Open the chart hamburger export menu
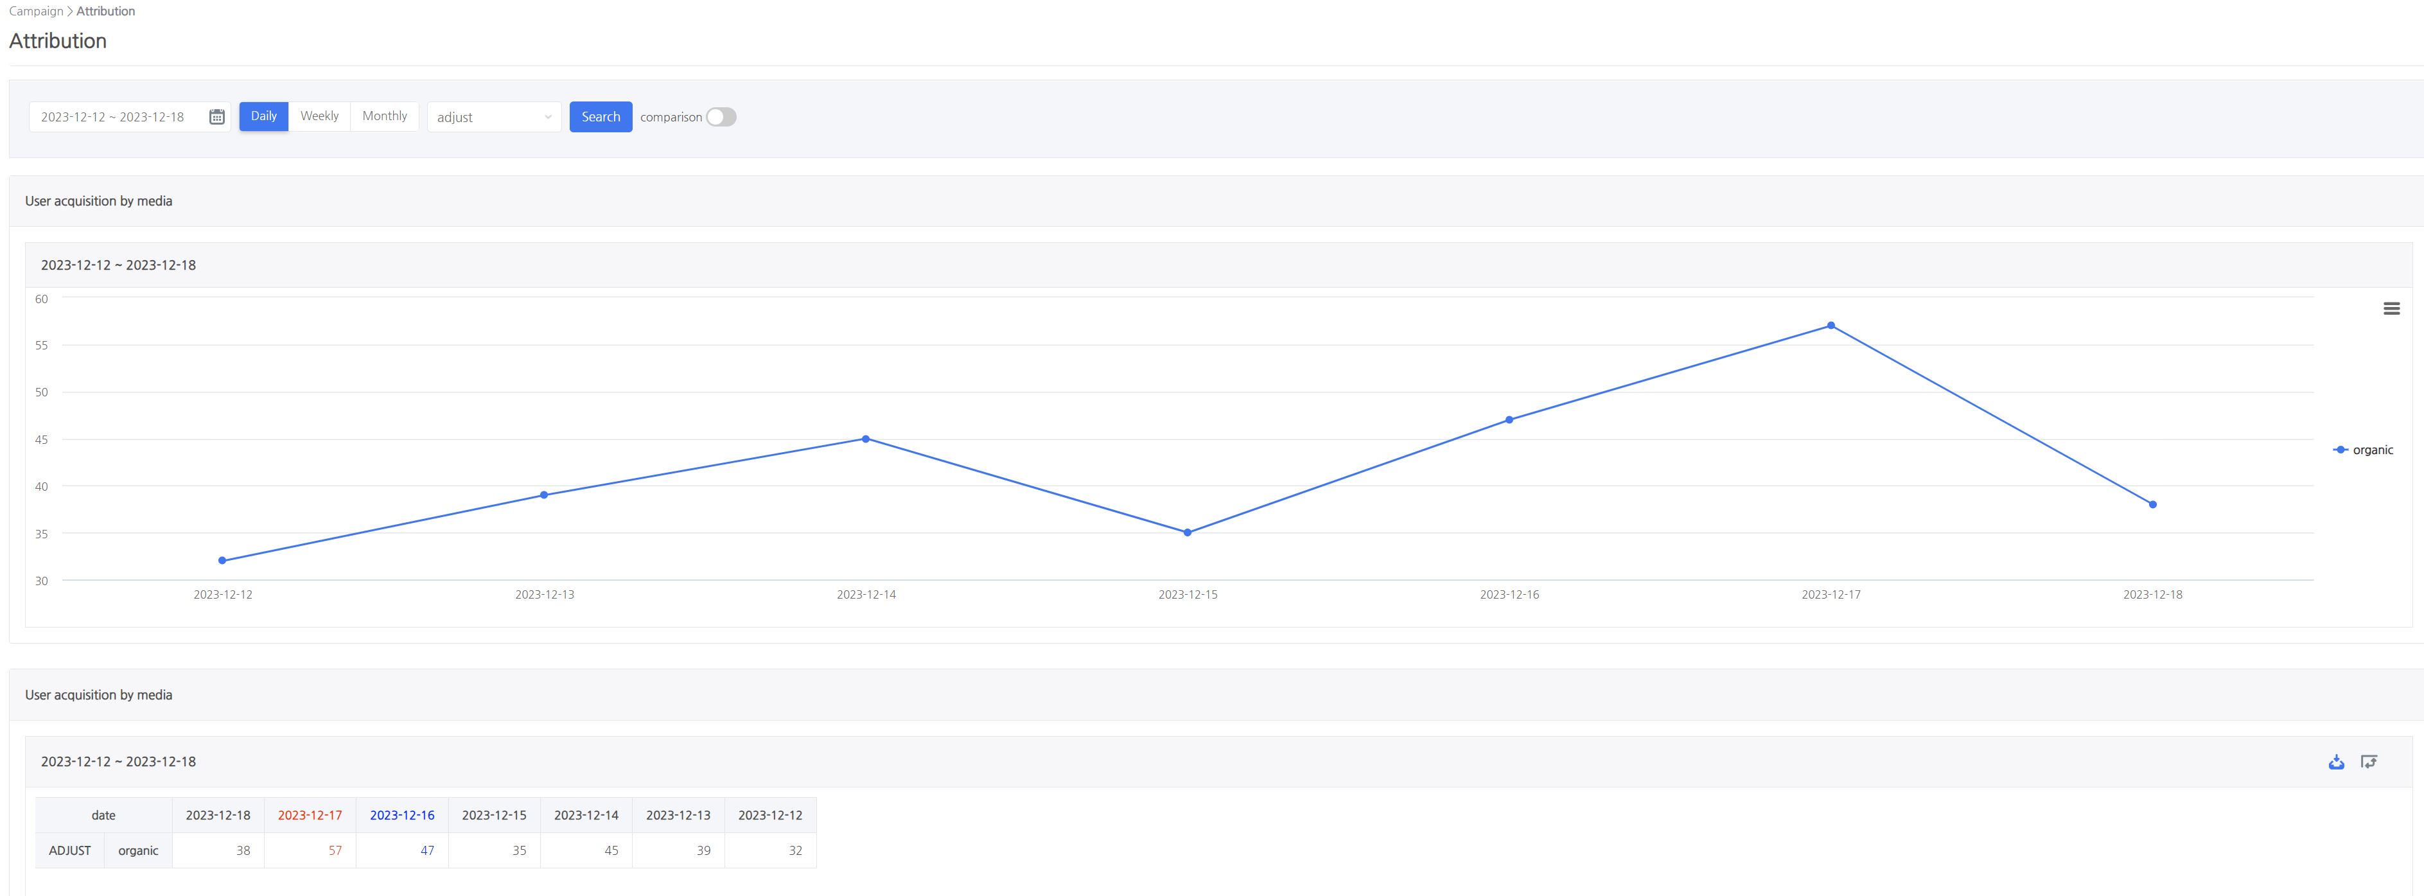Screen dimensions: 2424x896 pos(2393,308)
